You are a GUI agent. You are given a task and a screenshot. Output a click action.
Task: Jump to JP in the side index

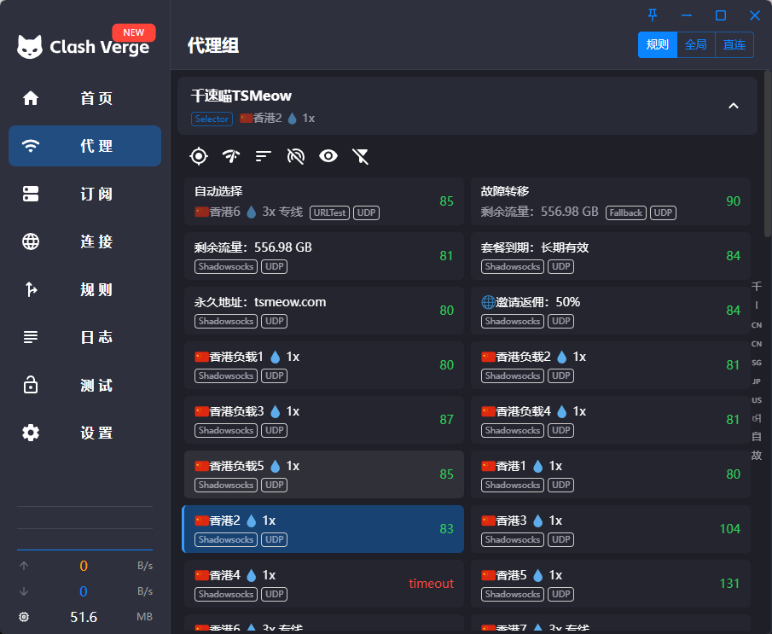757,381
